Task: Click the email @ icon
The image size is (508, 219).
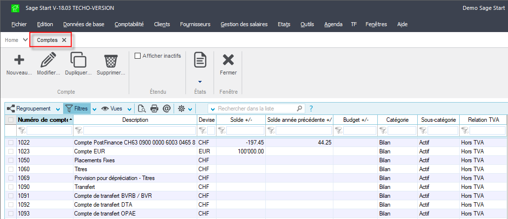Action: click(x=167, y=109)
